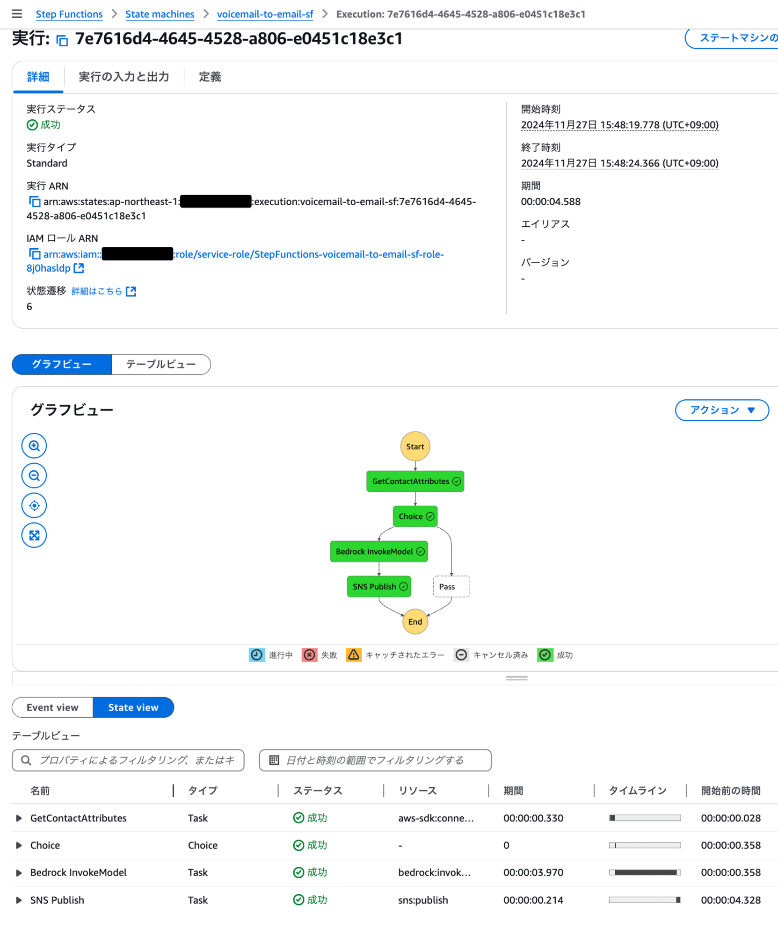Click the 開始時刻 timestamp value
Screen dimensions: 778x935
[619, 125]
